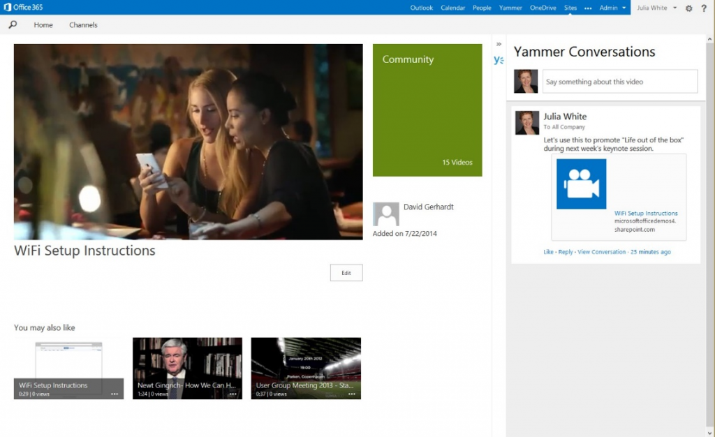Click the green Community channel tile
Viewport: 715px width, 437px height.
coord(427,110)
